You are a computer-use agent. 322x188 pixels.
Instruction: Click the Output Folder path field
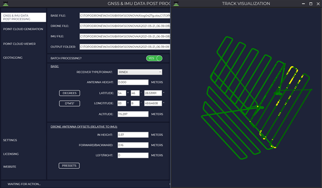[125, 47]
